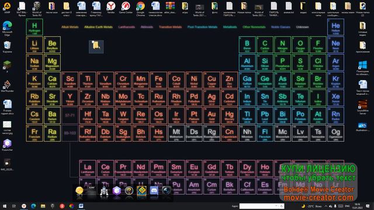This screenshot has height=210, width=374.
Task: Open the Yandex browser desktop icon
Action: click(110, 8)
